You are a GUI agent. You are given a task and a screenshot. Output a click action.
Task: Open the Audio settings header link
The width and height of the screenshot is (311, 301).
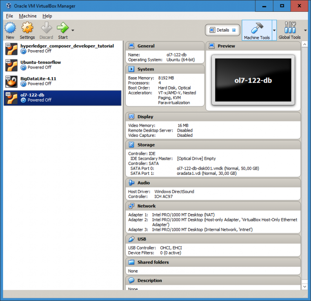(144, 183)
